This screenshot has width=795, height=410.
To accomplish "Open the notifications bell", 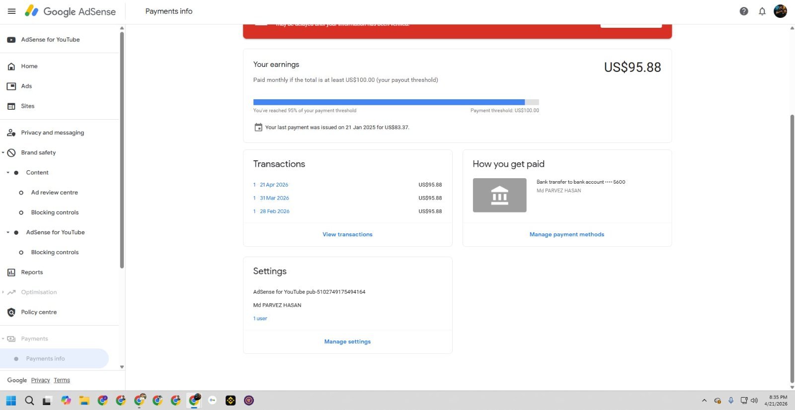I will point(762,11).
